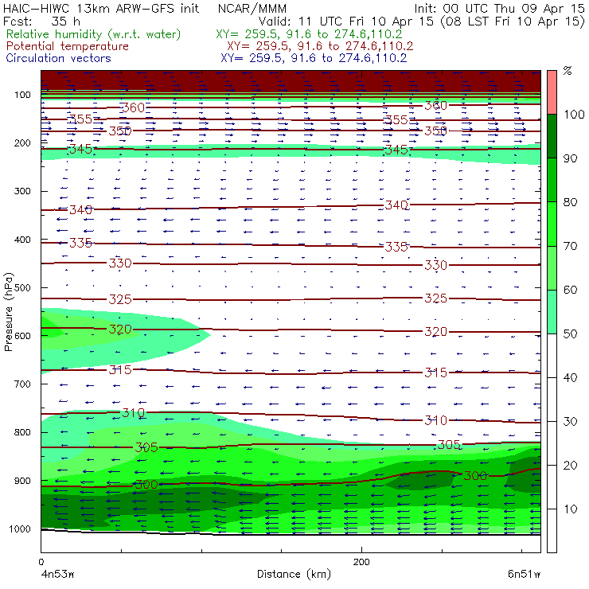Select the 'Fcst: 35 h' forecast label

41,21
